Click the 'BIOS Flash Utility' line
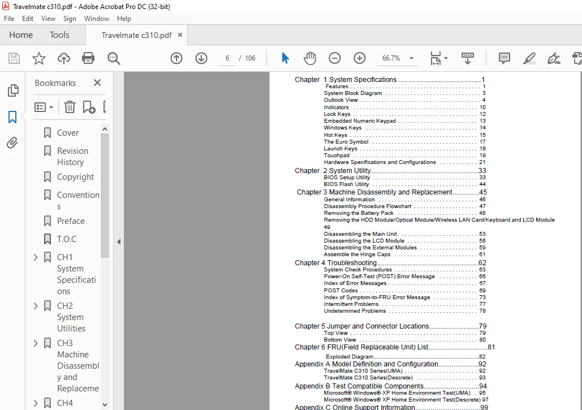Image resolution: width=582 pixels, height=410 pixels. pos(404,184)
